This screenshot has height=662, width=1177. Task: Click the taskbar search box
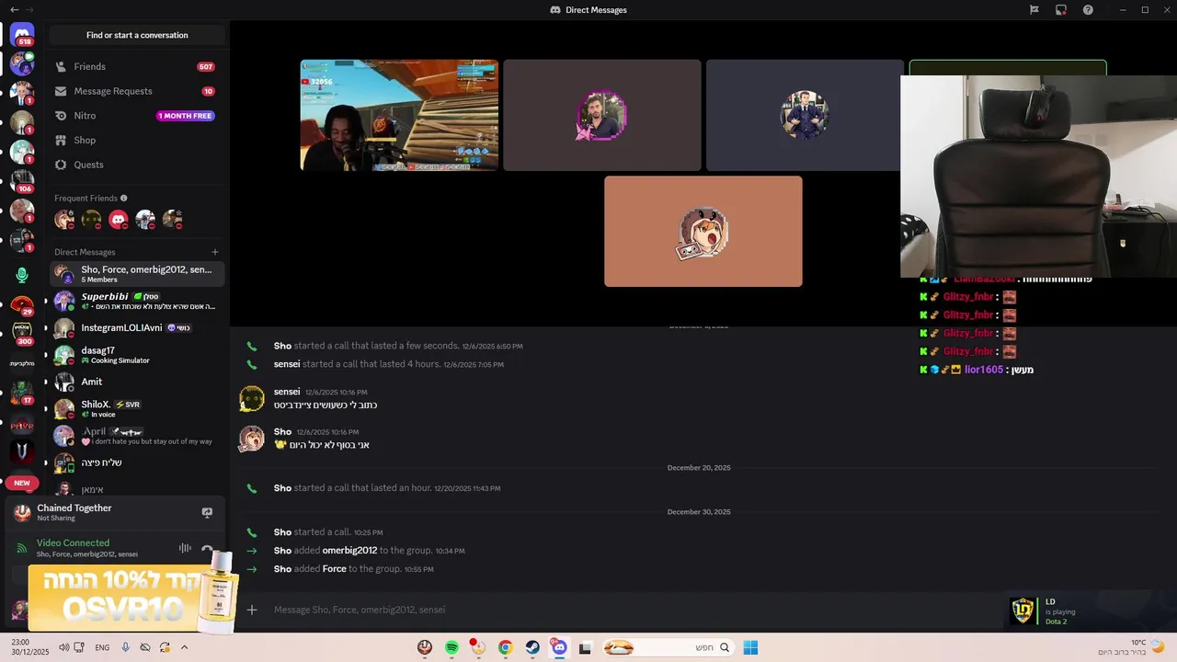click(668, 647)
